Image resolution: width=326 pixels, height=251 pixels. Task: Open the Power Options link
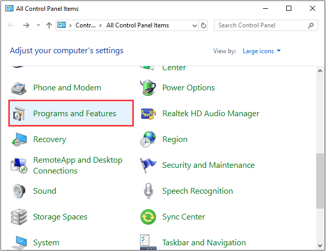coord(189,88)
